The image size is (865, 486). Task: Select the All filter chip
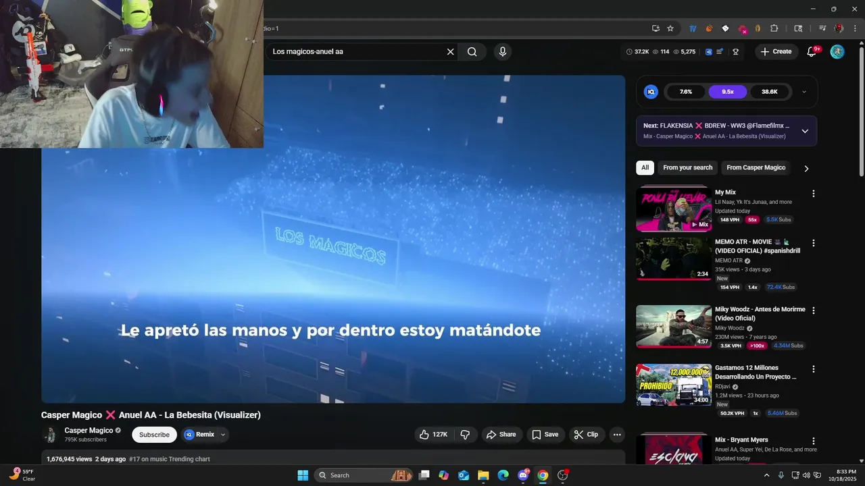point(645,167)
